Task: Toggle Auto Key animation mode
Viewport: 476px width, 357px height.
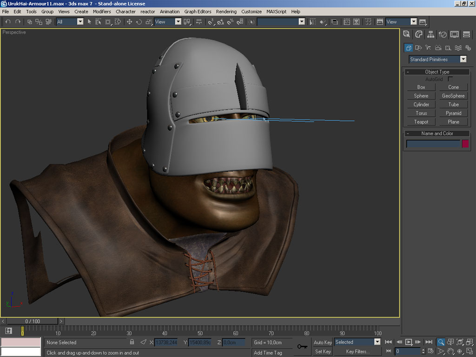Action: click(323, 342)
